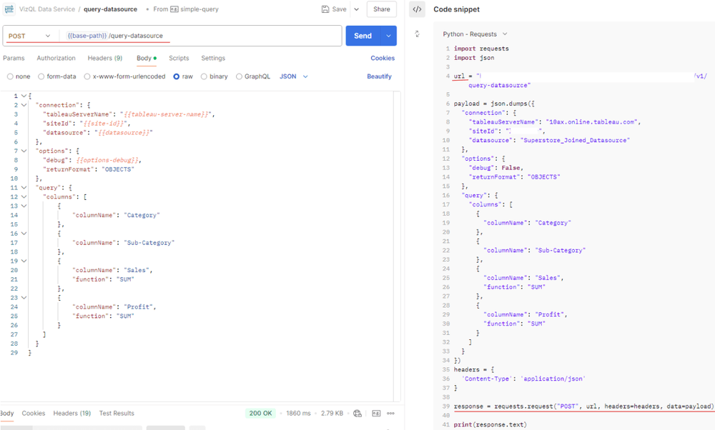Select the GraphQL radio button
This screenshot has width=715, height=430.
[x=239, y=76]
